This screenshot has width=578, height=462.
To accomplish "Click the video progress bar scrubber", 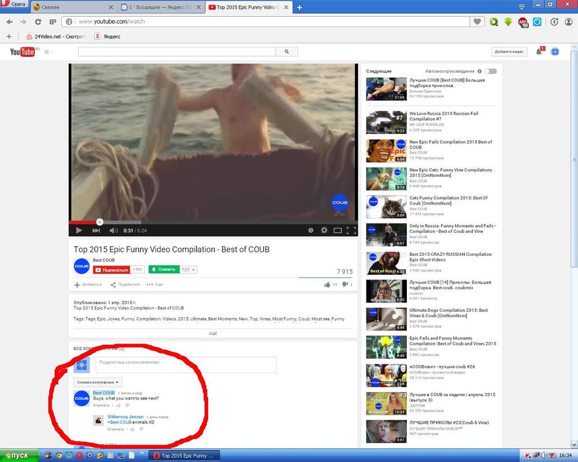I will 99,222.
